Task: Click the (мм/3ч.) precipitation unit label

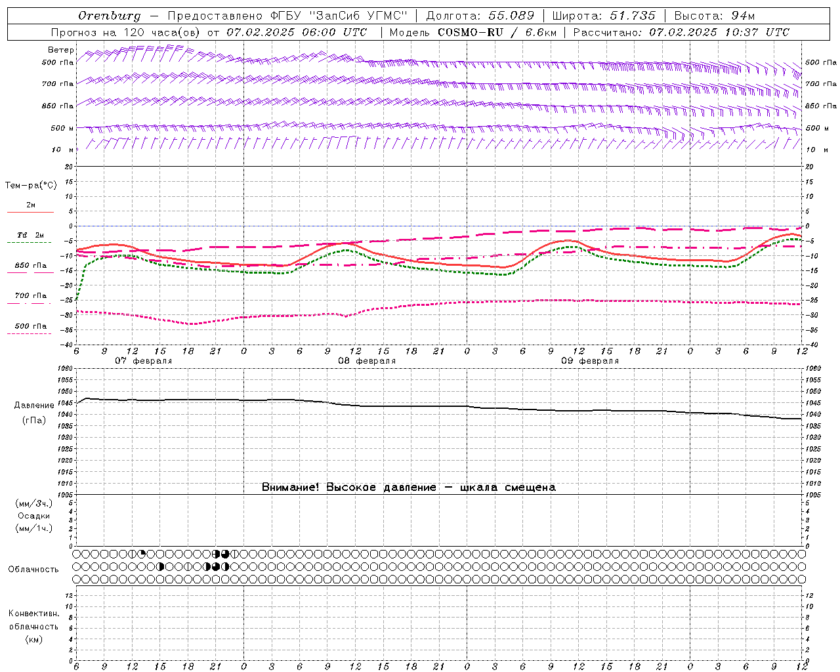Action: (34, 503)
